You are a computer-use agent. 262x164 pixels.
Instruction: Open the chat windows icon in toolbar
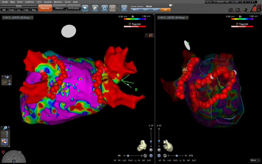coord(124,8)
